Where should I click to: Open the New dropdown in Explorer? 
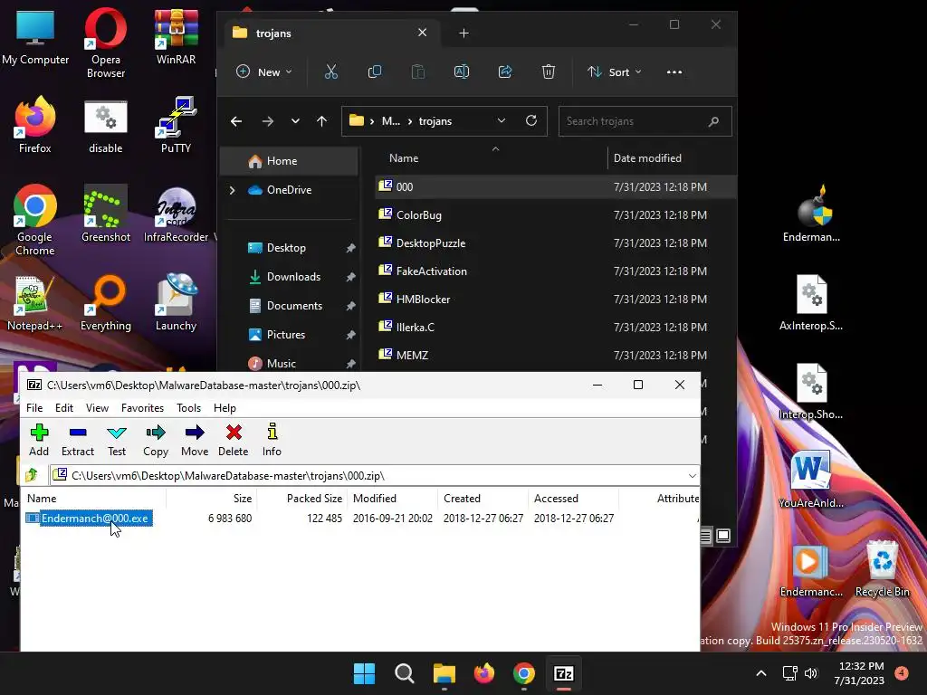pos(263,72)
